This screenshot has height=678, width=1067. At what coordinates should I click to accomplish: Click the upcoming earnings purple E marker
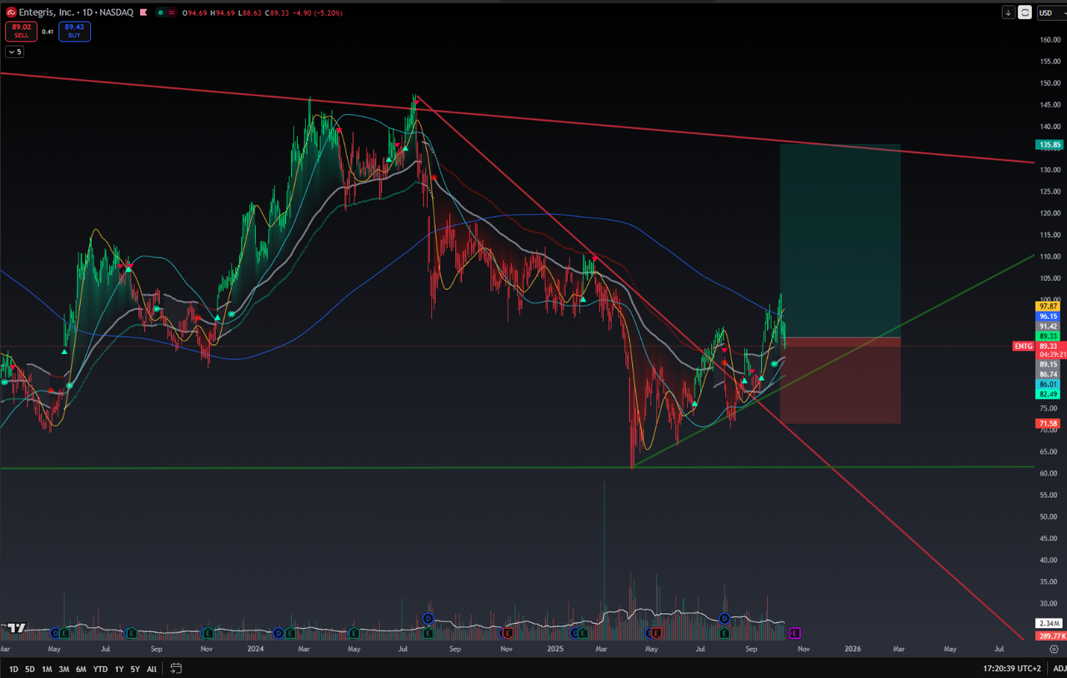pyautogui.click(x=795, y=633)
